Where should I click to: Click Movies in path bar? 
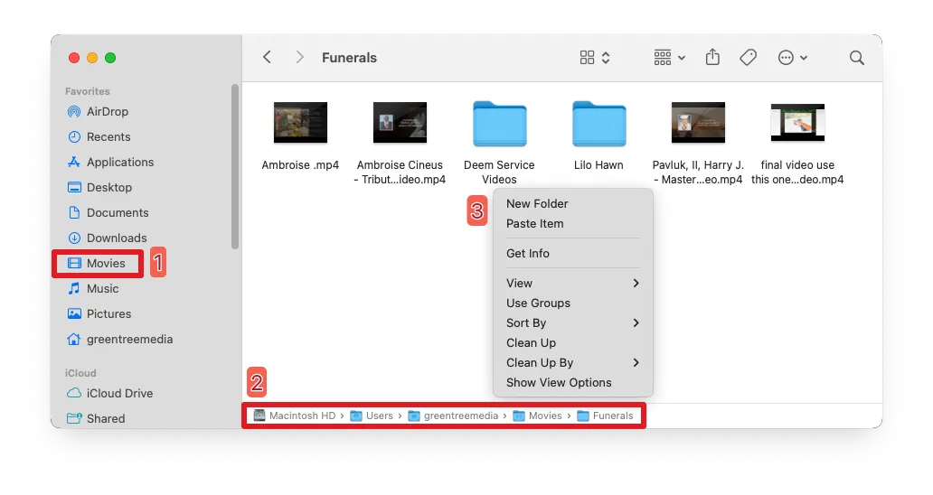[537, 416]
